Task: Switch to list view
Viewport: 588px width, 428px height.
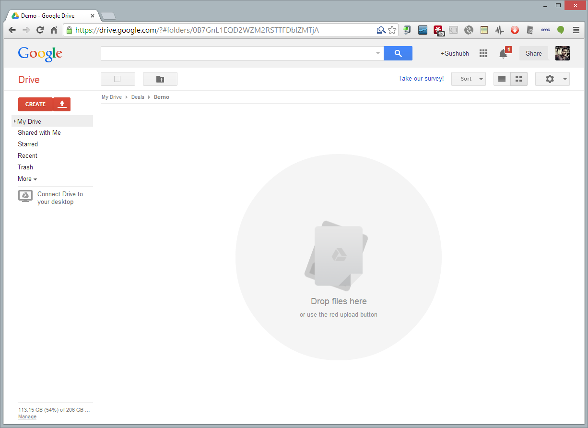Action: coord(502,79)
